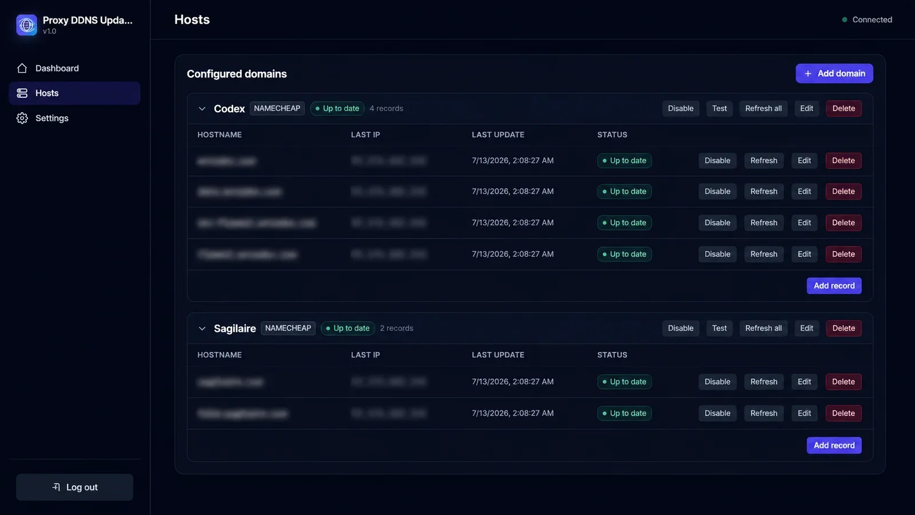Refresh all records in Codex
915x515 pixels.
[x=763, y=109]
